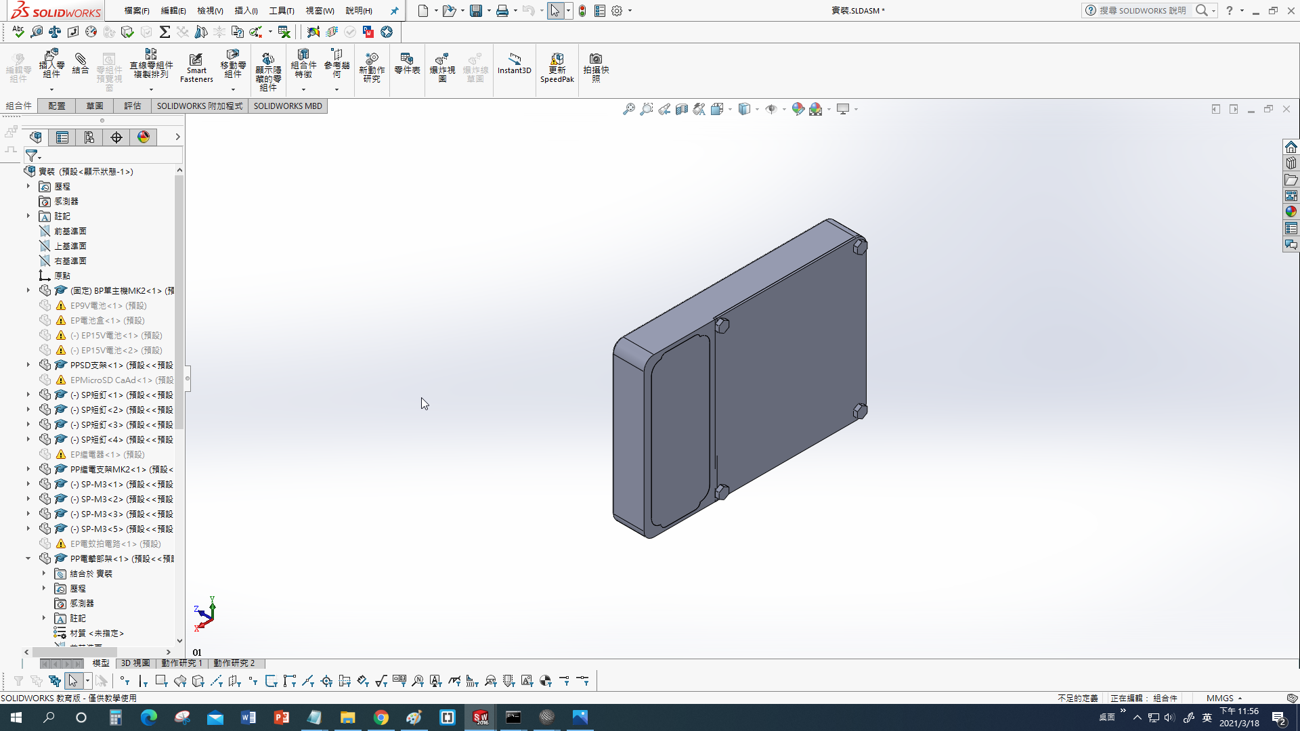Expand the PPSD支架<1> component
Image resolution: width=1300 pixels, height=731 pixels.
(28, 365)
